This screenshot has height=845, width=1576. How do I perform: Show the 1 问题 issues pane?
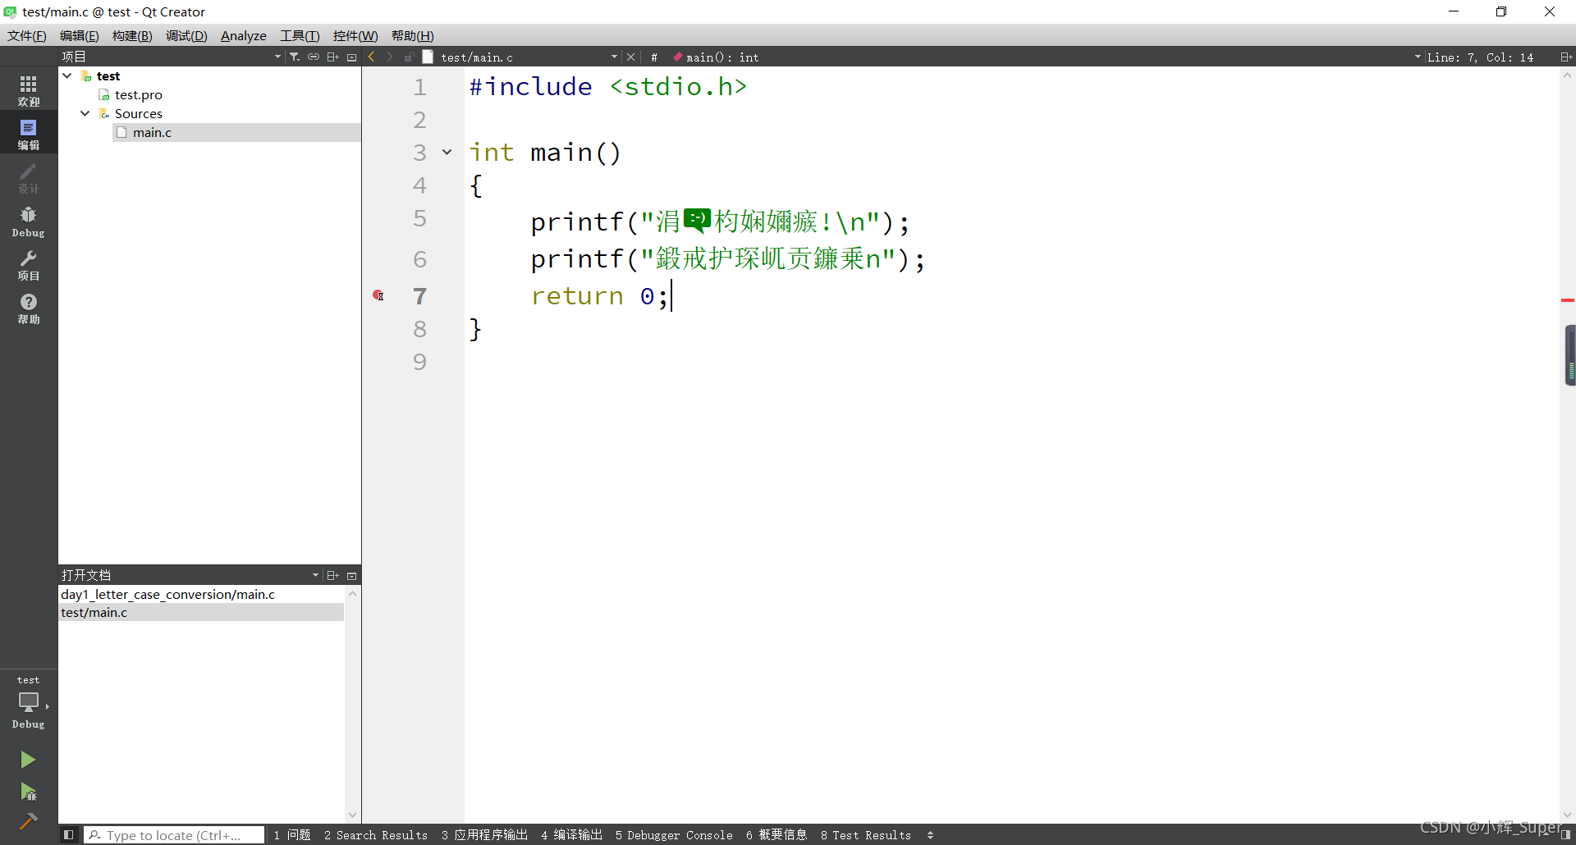[x=292, y=835]
